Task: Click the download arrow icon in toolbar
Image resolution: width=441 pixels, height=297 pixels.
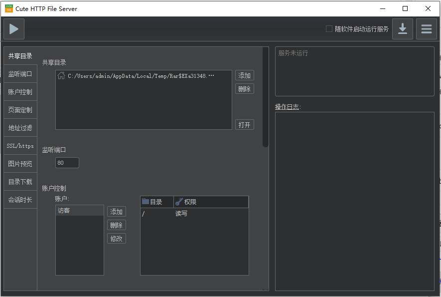Action: tap(402, 29)
